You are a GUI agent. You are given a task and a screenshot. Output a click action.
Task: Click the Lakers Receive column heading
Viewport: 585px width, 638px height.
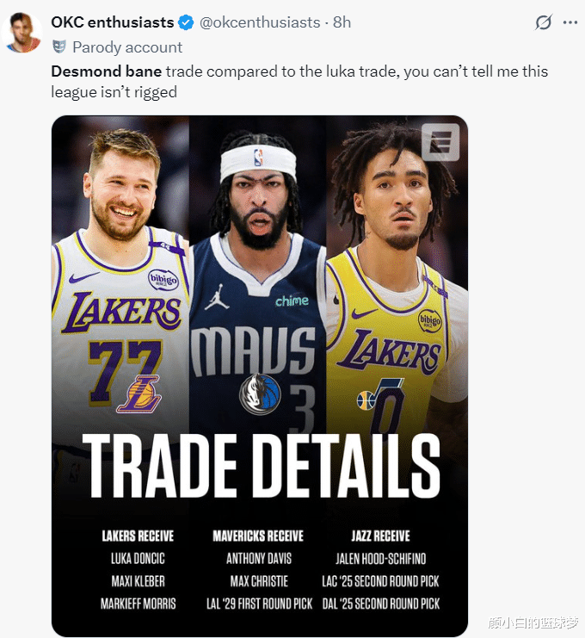pos(138,536)
